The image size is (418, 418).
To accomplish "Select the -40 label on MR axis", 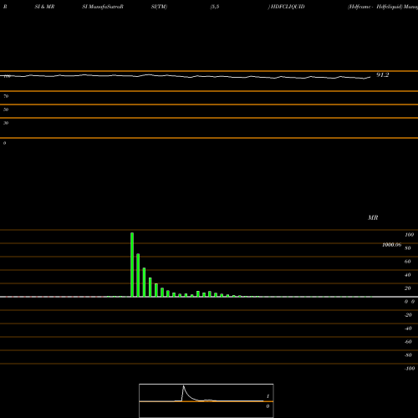I will (408, 329).
